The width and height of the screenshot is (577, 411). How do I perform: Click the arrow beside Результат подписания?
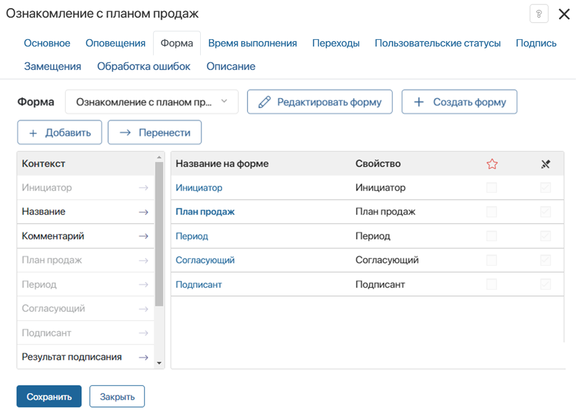tap(144, 357)
